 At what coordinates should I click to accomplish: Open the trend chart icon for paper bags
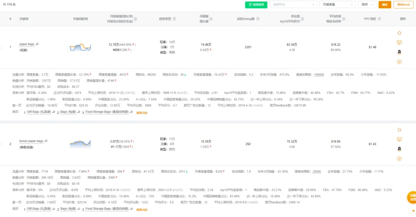(x=399, y=42)
